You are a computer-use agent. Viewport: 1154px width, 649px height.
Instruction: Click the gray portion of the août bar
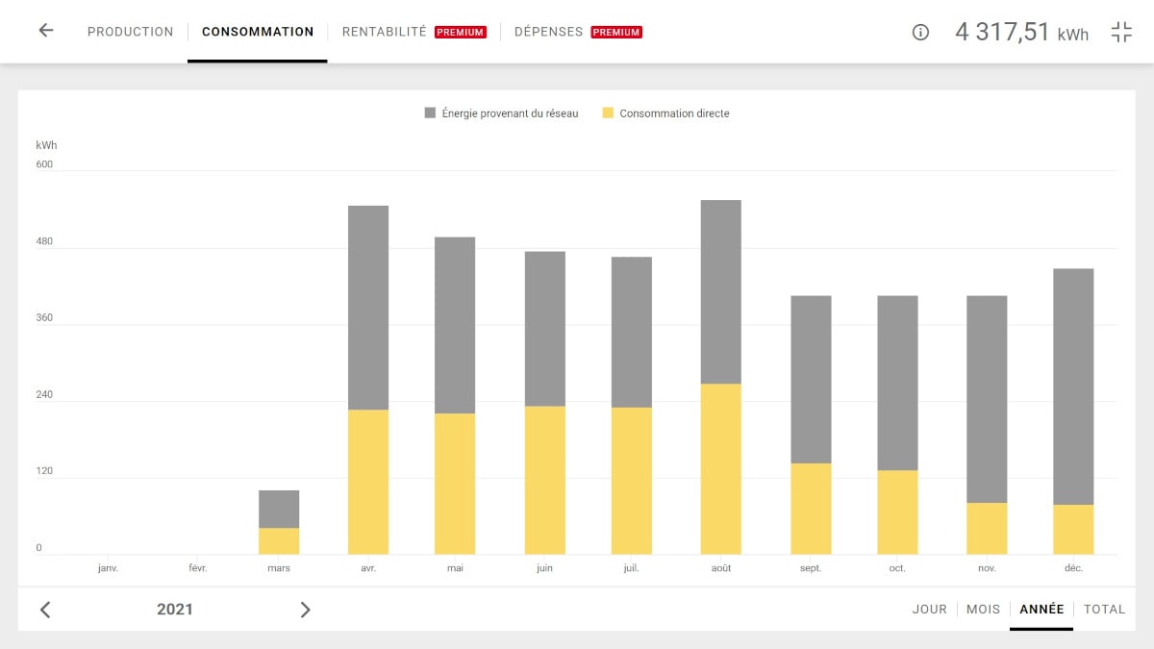click(721, 291)
